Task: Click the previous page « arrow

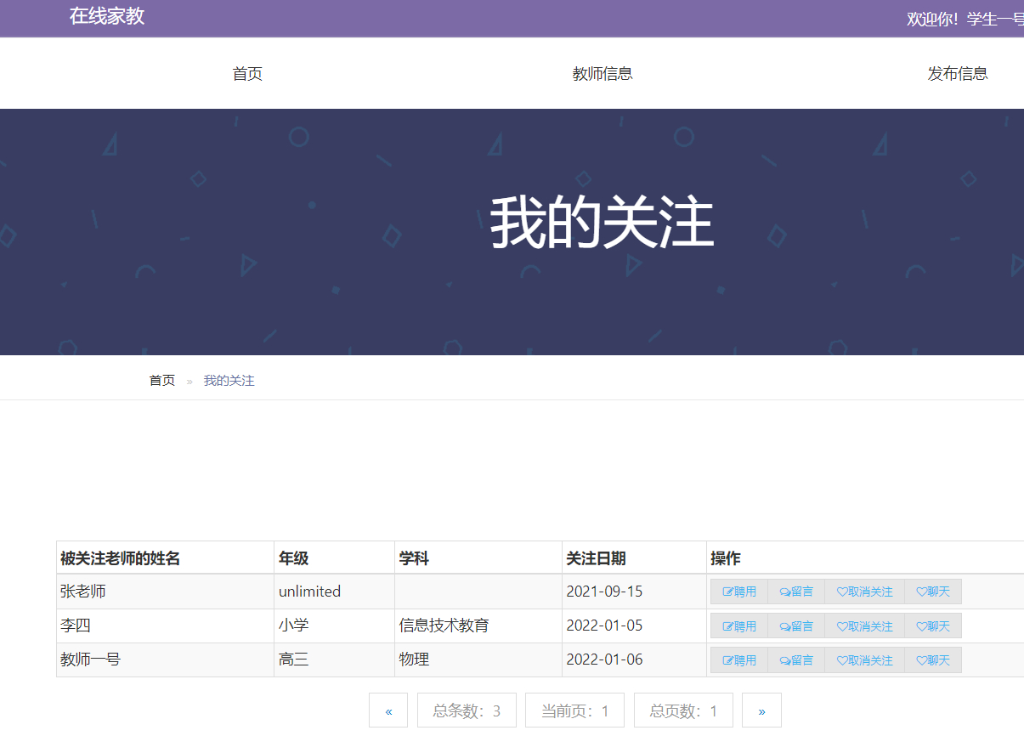Action: coord(388,710)
